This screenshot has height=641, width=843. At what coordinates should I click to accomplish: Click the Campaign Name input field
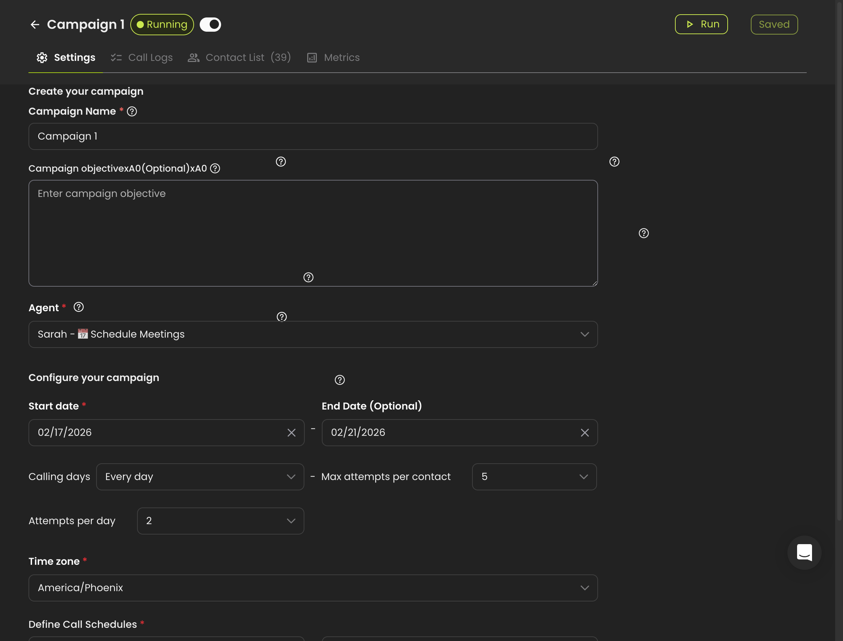click(x=313, y=136)
